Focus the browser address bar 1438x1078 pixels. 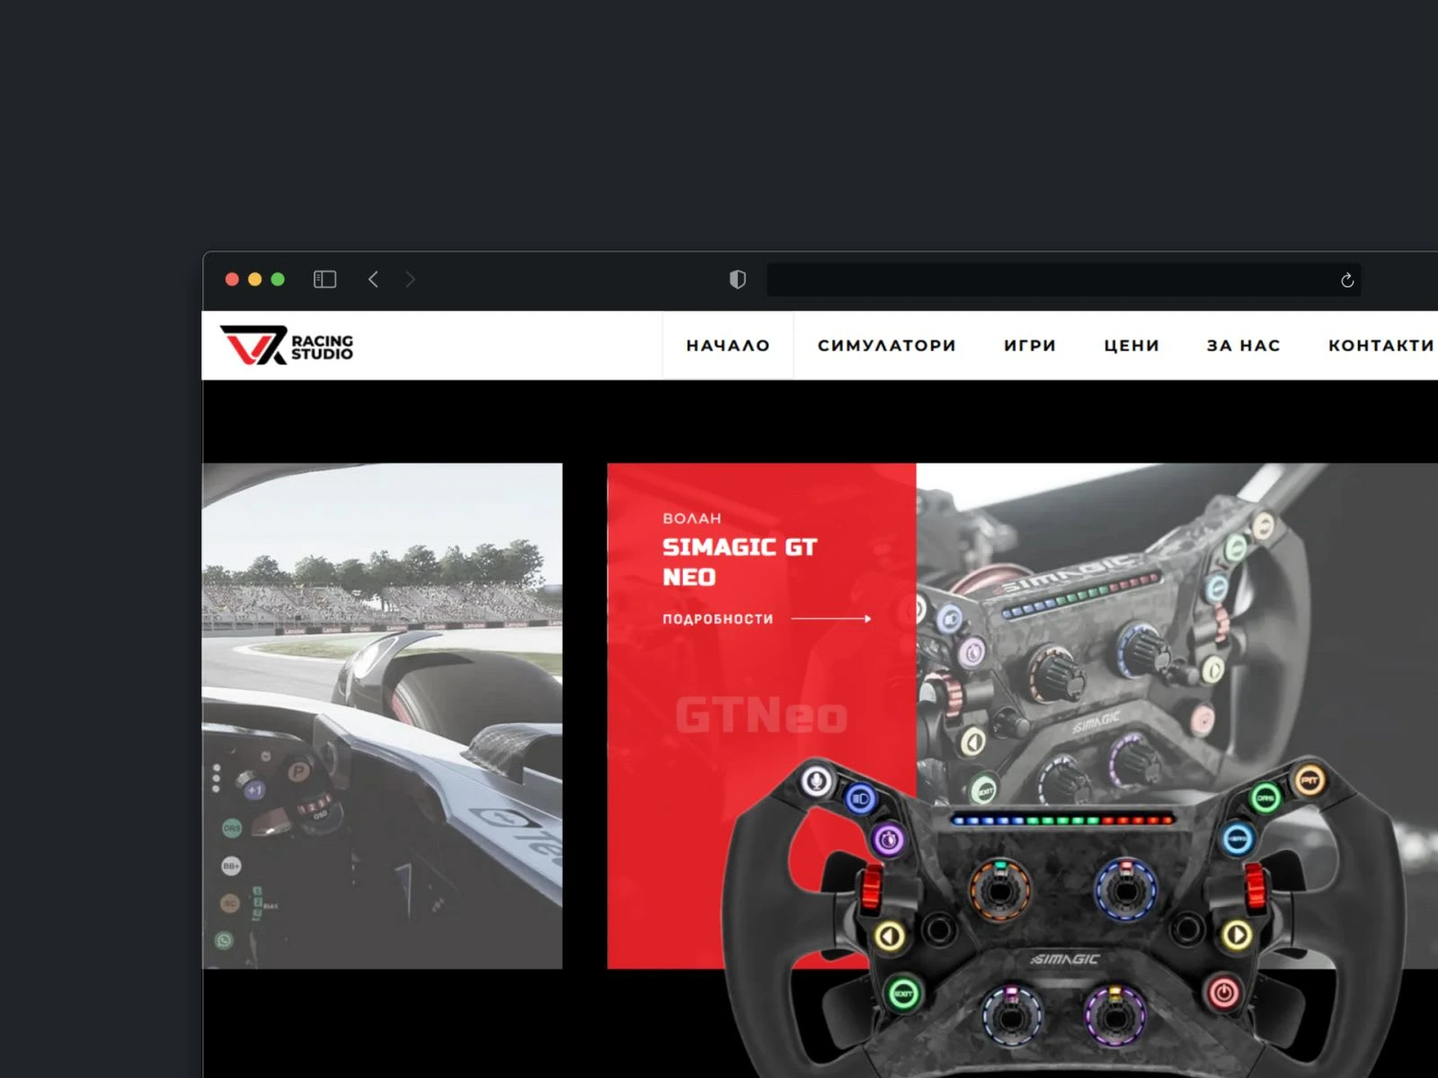coord(1063,279)
